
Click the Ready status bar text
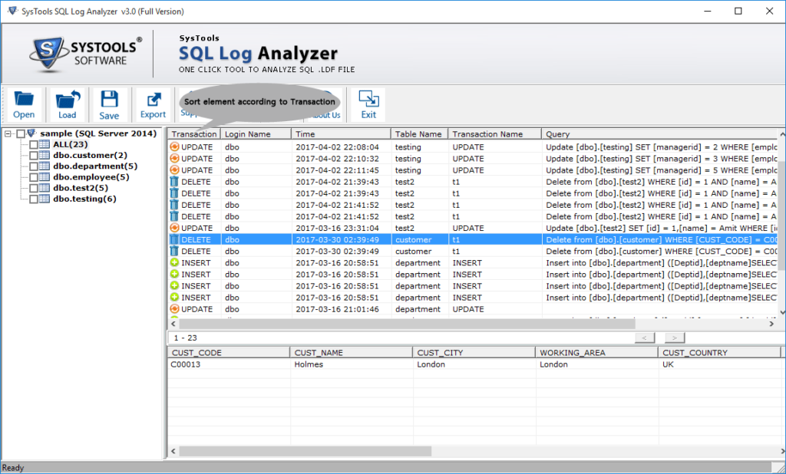(13, 468)
